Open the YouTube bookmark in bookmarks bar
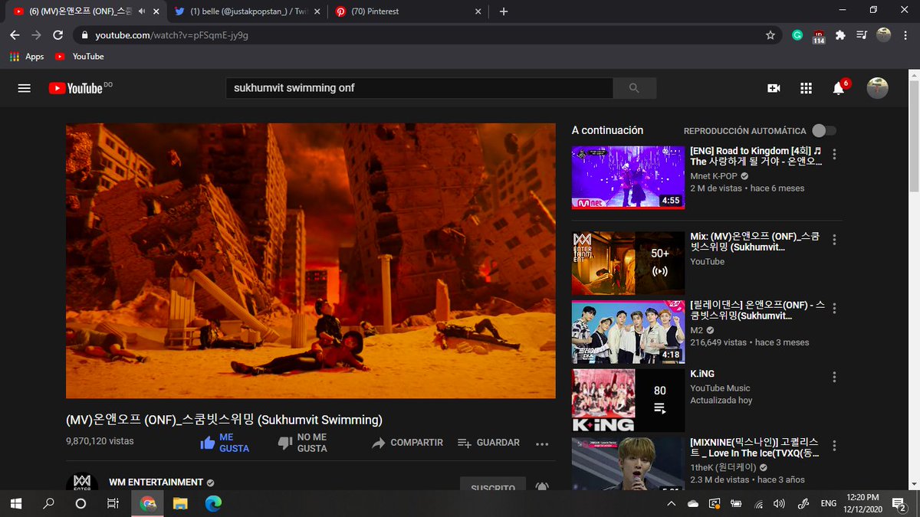The height and width of the screenshot is (517, 920). click(80, 57)
